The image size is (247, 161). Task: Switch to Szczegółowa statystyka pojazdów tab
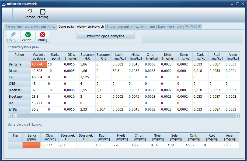(30, 27)
